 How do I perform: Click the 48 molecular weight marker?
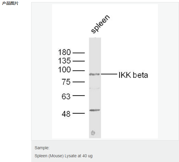pos(66,114)
